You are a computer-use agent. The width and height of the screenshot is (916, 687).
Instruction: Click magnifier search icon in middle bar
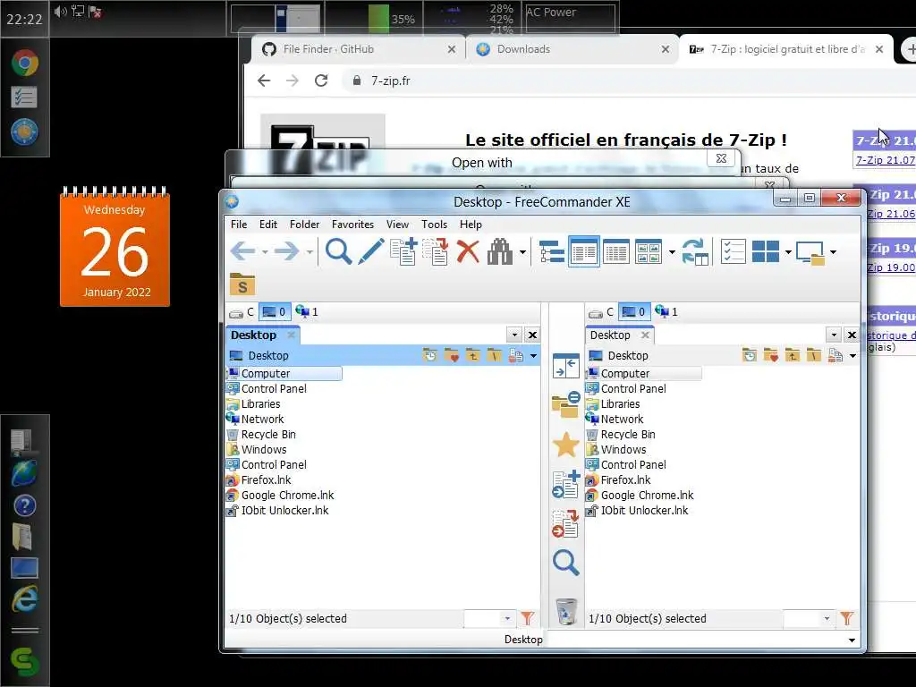(565, 563)
